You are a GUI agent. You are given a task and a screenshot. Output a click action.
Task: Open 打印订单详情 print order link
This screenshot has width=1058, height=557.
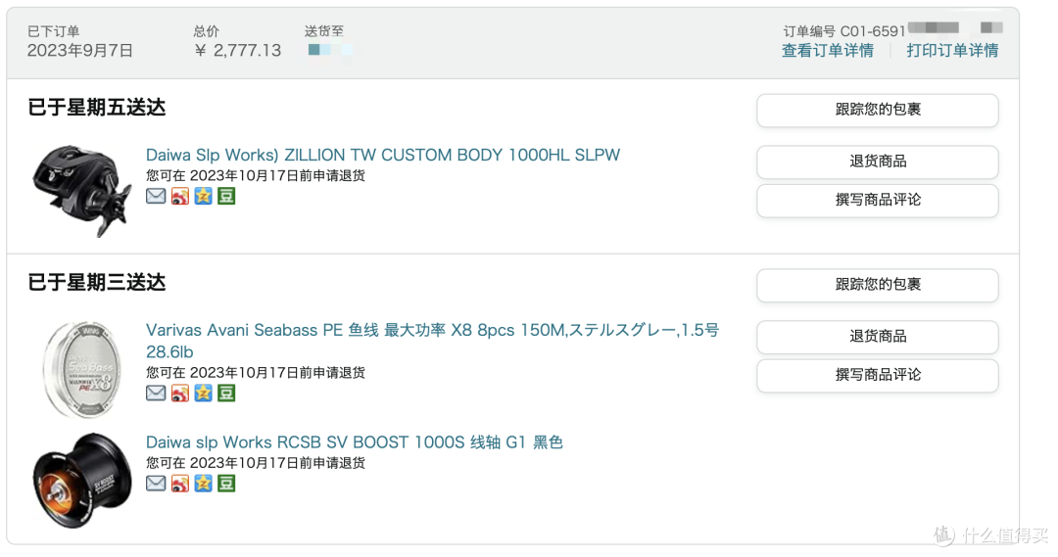(x=953, y=51)
